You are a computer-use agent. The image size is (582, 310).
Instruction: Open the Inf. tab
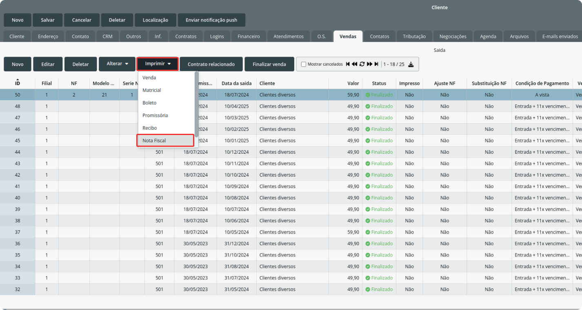tap(158, 36)
